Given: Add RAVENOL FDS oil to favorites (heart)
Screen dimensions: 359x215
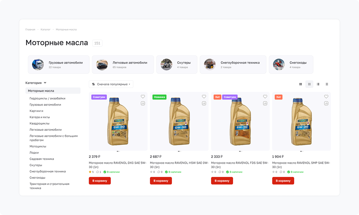Looking at the screenshot, I should tap(265, 97).
